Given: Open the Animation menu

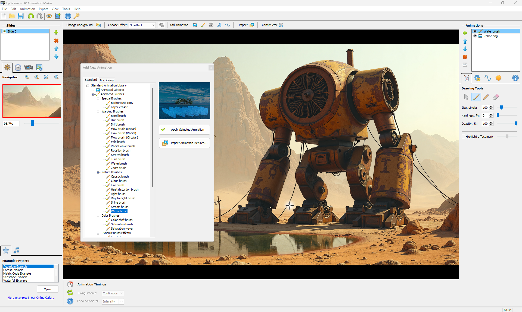Looking at the screenshot, I should coord(27,9).
